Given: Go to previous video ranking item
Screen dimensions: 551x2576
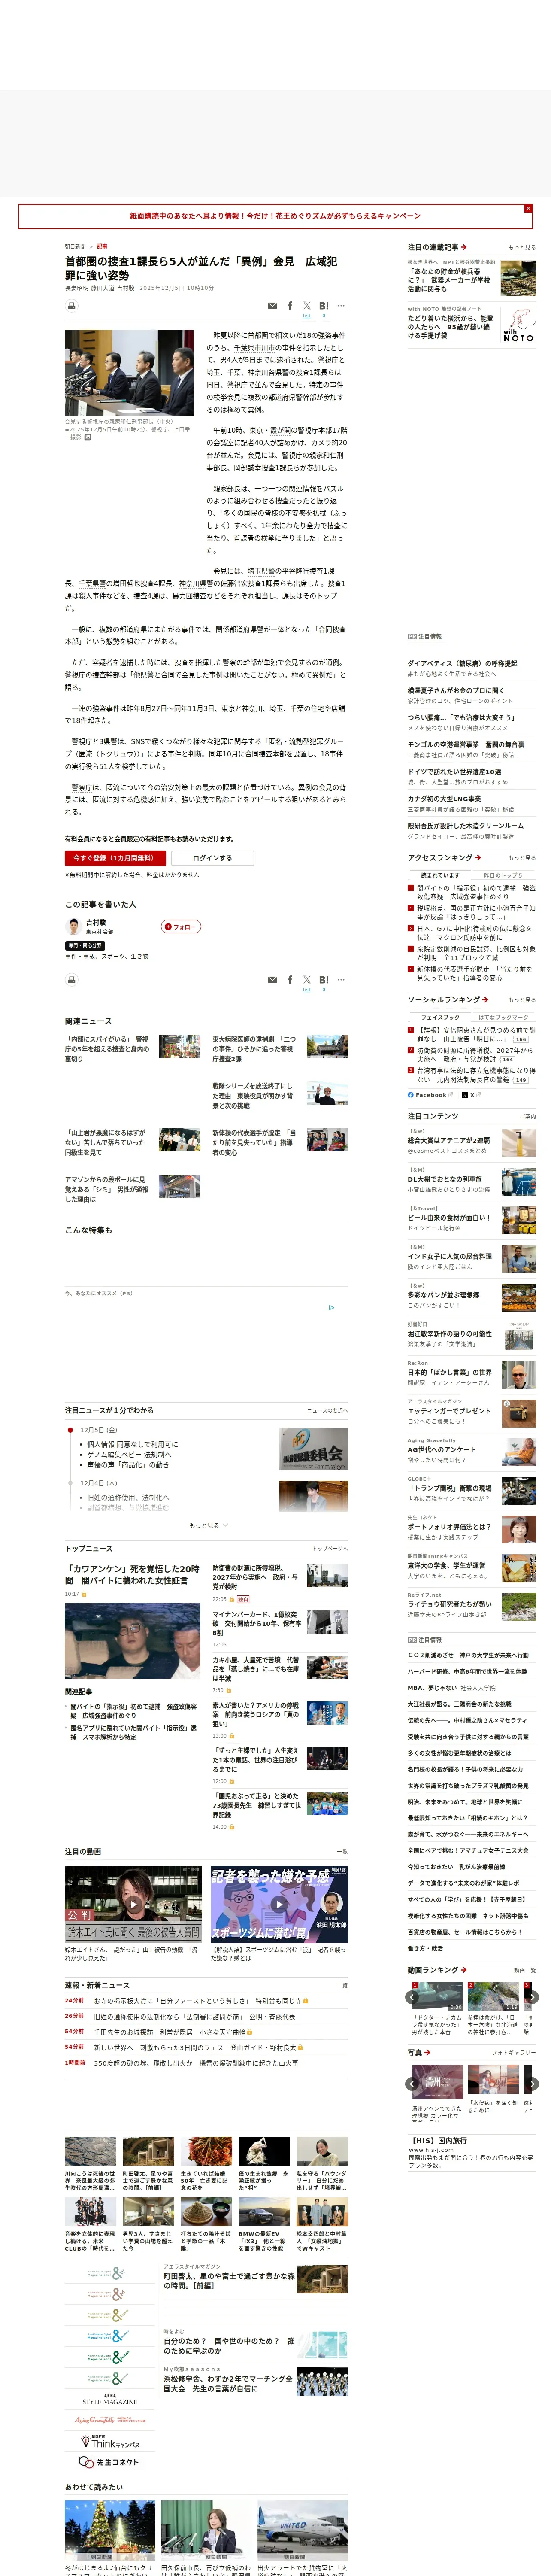Looking at the screenshot, I should click(x=412, y=1997).
